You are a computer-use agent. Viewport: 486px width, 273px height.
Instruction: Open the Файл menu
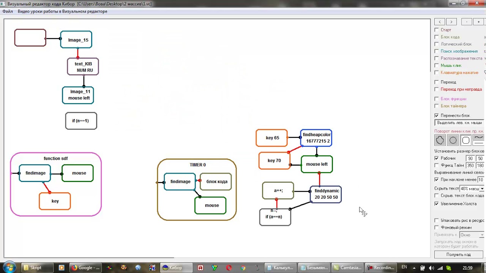pyautogui.click(x=8, y=11)
